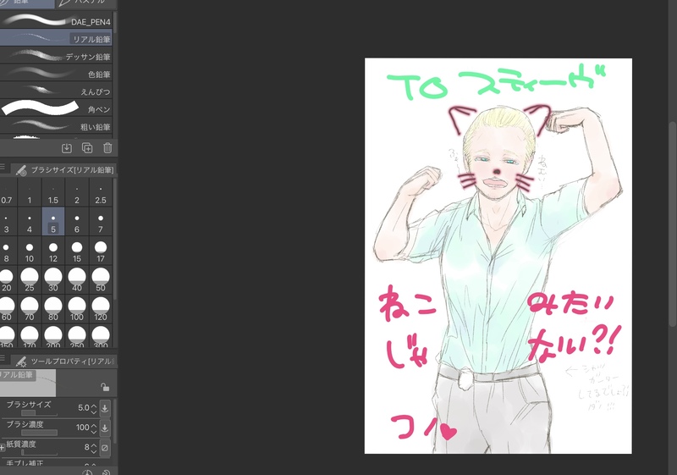
Task: Click the delete sub tool trash icon
Action: [107, 148]
